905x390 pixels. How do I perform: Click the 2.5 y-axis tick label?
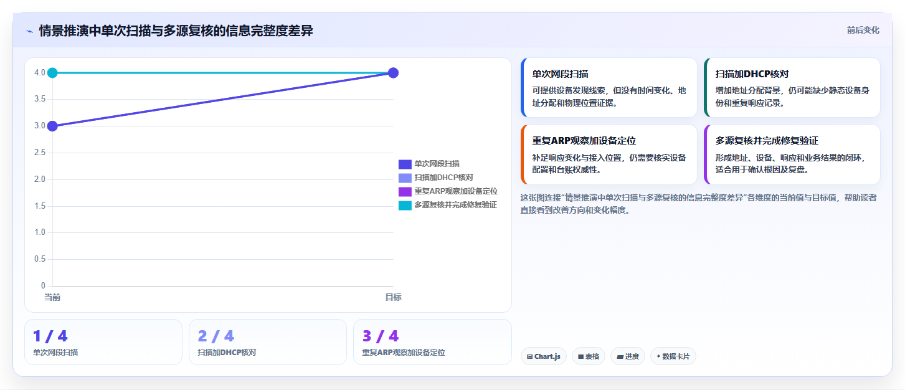39,153
